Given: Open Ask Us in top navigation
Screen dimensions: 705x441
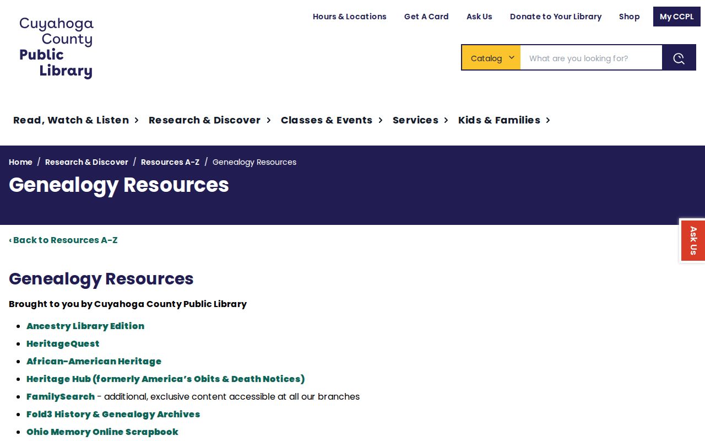Looking at the screenshot, I should tap(479, 17).
